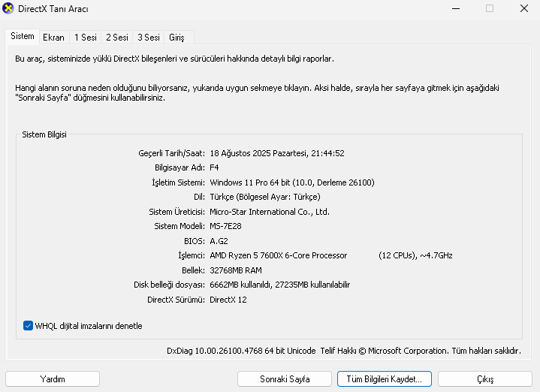
Task: Click Micro-Star International Co., Ltd. text
Action: click(270, 212)
